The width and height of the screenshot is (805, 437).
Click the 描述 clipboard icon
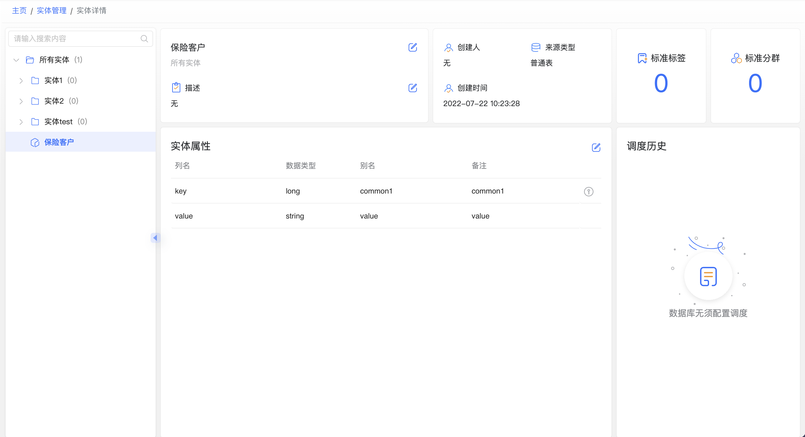176,87
